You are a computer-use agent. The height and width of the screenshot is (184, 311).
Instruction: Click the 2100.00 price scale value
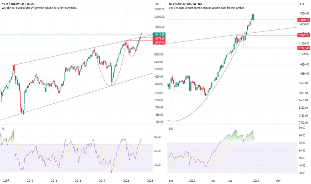(x=159, y=100)
